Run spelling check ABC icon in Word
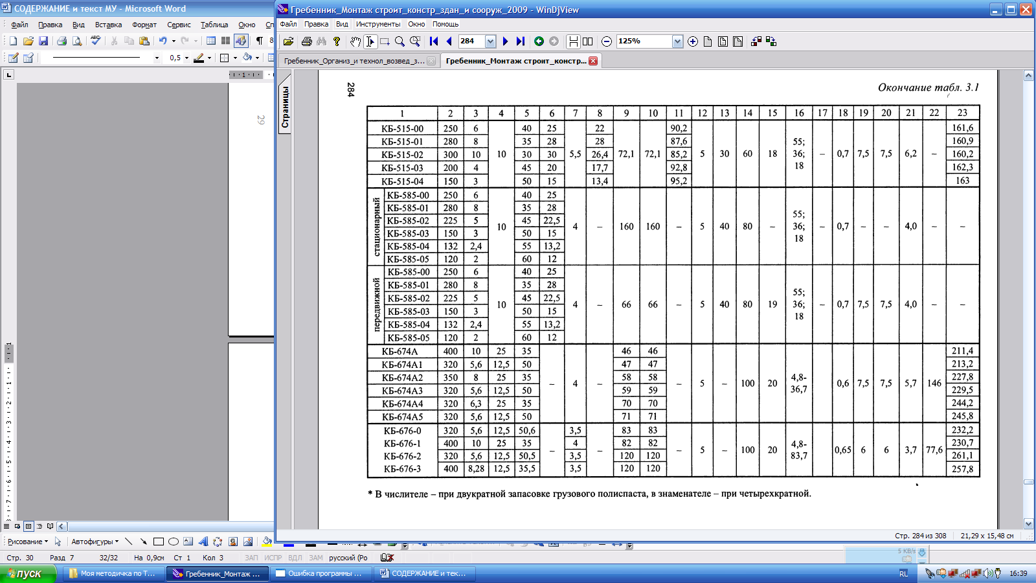This screenshot has height=583, width=1036. pyautogui.click(x=96, y=41)
